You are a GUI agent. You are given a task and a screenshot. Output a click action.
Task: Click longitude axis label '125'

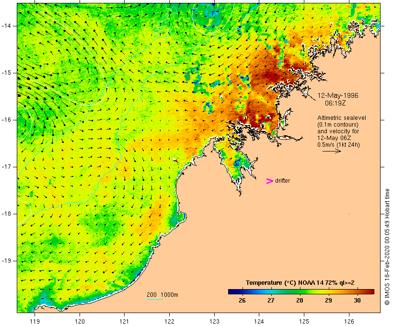(x=304, y=322)
